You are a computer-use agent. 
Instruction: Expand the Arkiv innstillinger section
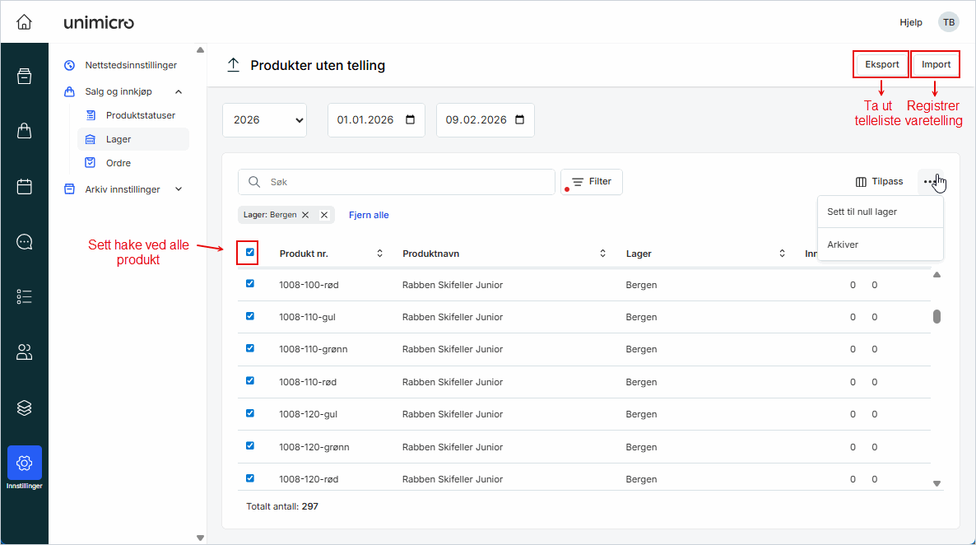[178, 189]
